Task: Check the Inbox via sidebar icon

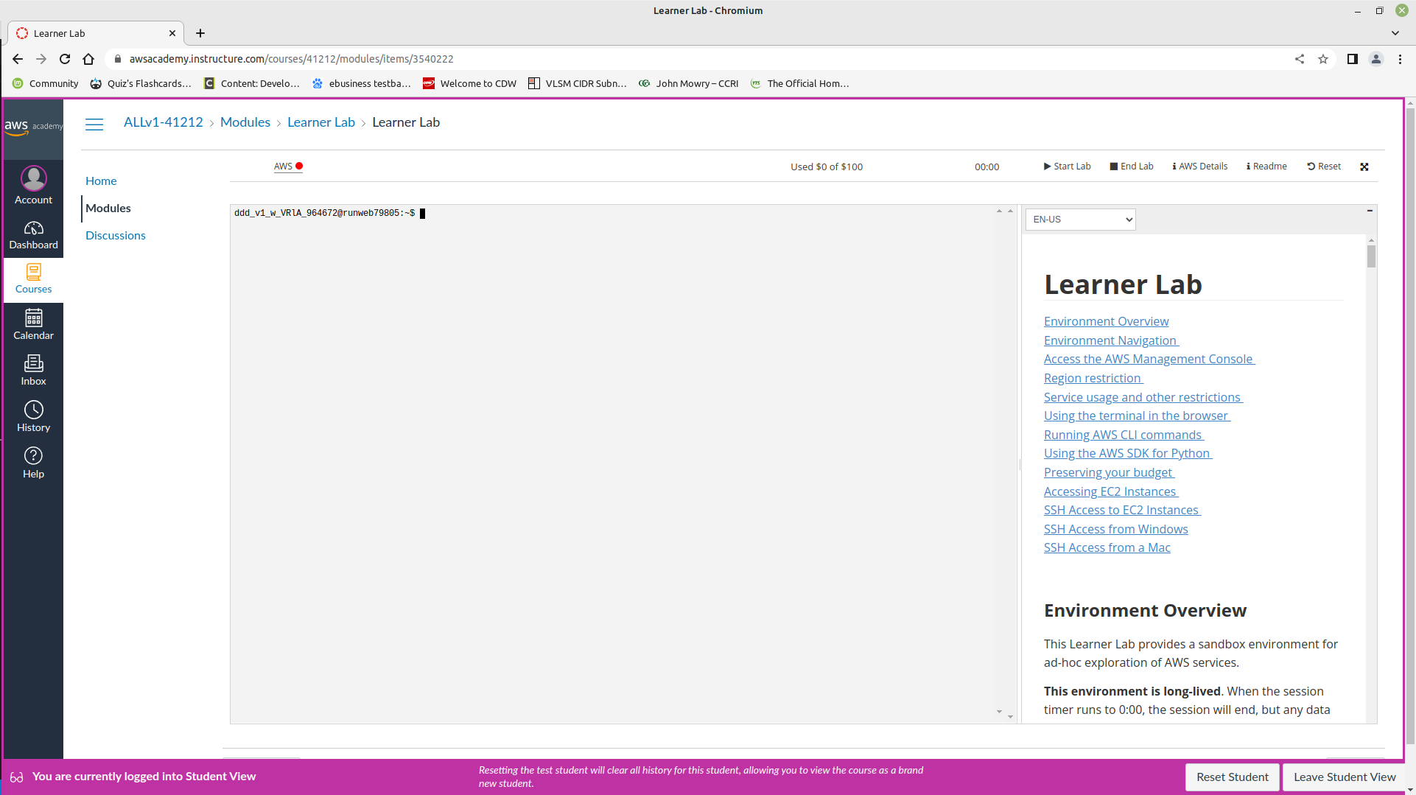Action: 33,369
